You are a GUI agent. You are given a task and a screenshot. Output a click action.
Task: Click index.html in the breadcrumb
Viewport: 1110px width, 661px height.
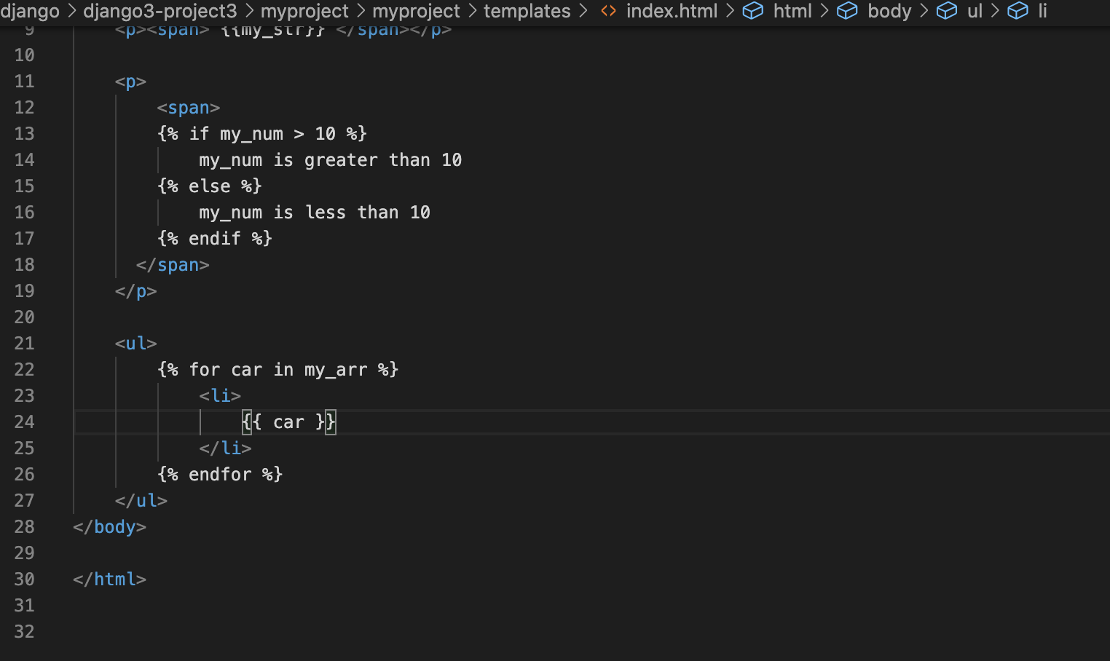672,11
